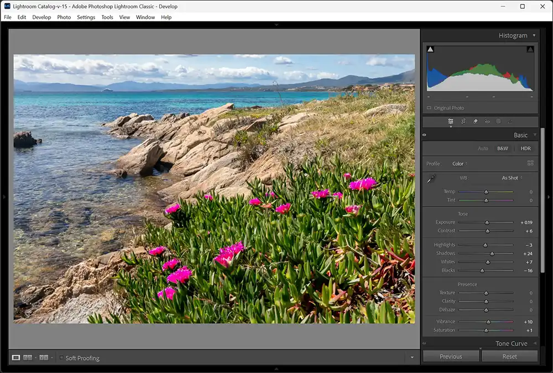Click the Previous button
Image resolution: width=553 pixels, height=373 pixels.
tap(450, 356)
